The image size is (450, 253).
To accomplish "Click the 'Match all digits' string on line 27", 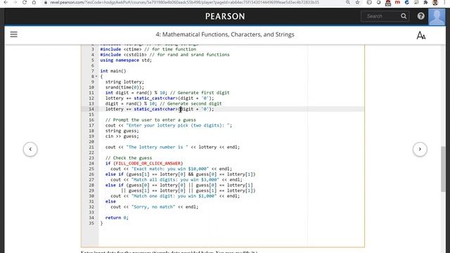I will click(x=175, y=180).
